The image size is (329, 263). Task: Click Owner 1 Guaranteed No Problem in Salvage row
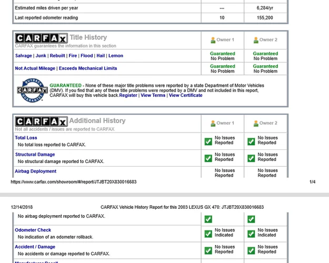coord(223,56)
